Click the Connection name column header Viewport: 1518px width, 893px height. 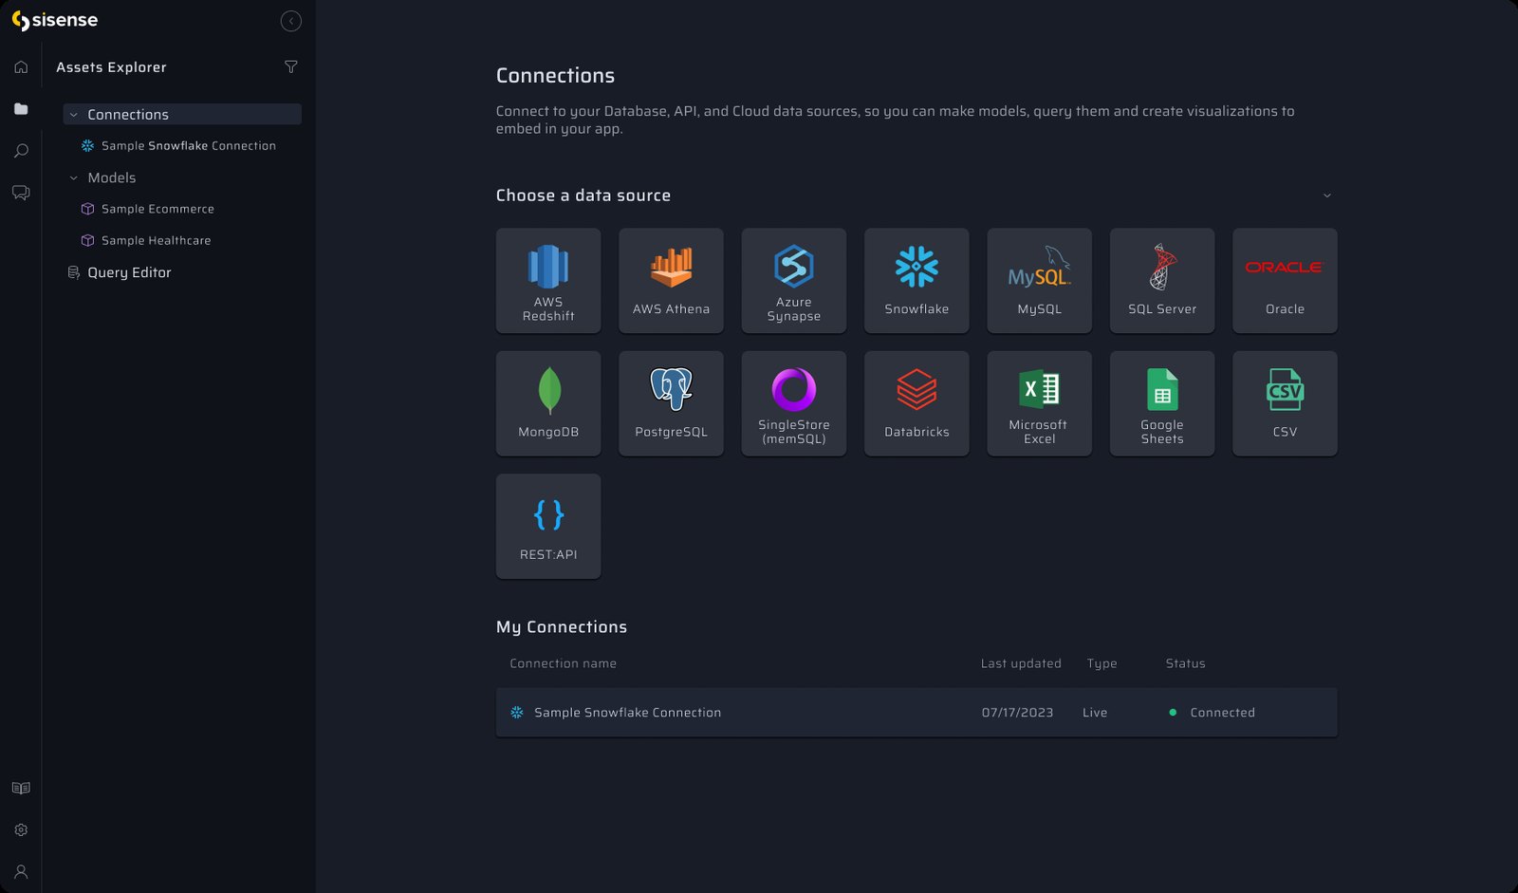[x=563, y=663]
